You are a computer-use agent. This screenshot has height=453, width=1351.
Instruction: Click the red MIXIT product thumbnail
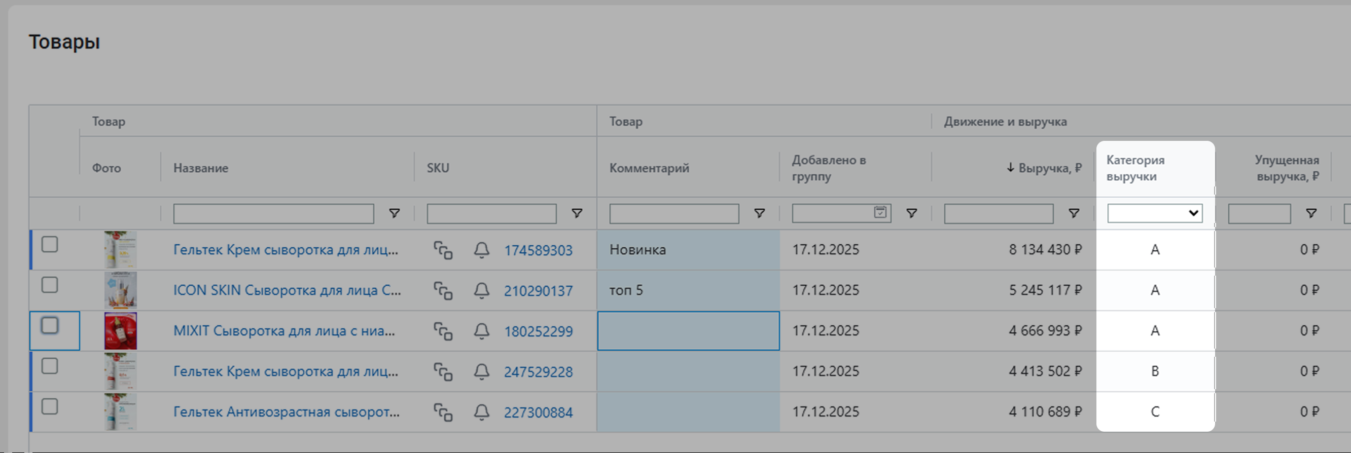coord(121,331)
